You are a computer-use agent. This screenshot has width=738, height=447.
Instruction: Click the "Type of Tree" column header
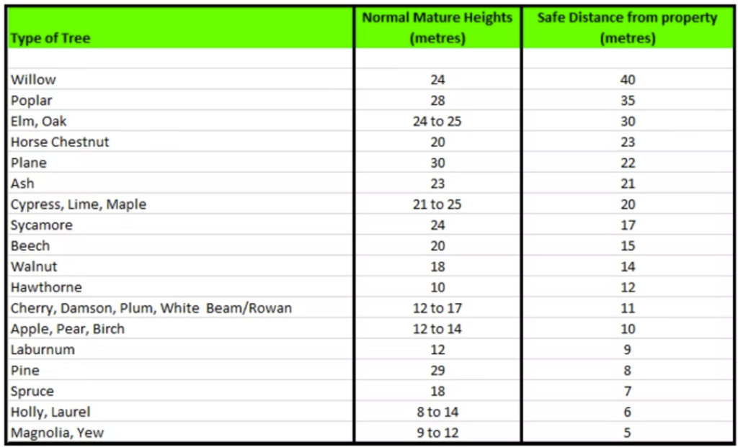click(50, 38)
